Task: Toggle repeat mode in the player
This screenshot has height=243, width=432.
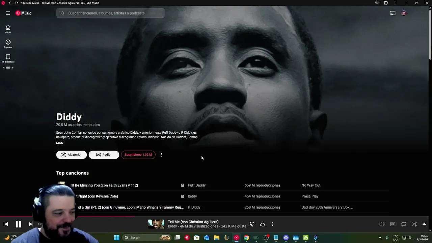Action: click(x=404, y=224)
